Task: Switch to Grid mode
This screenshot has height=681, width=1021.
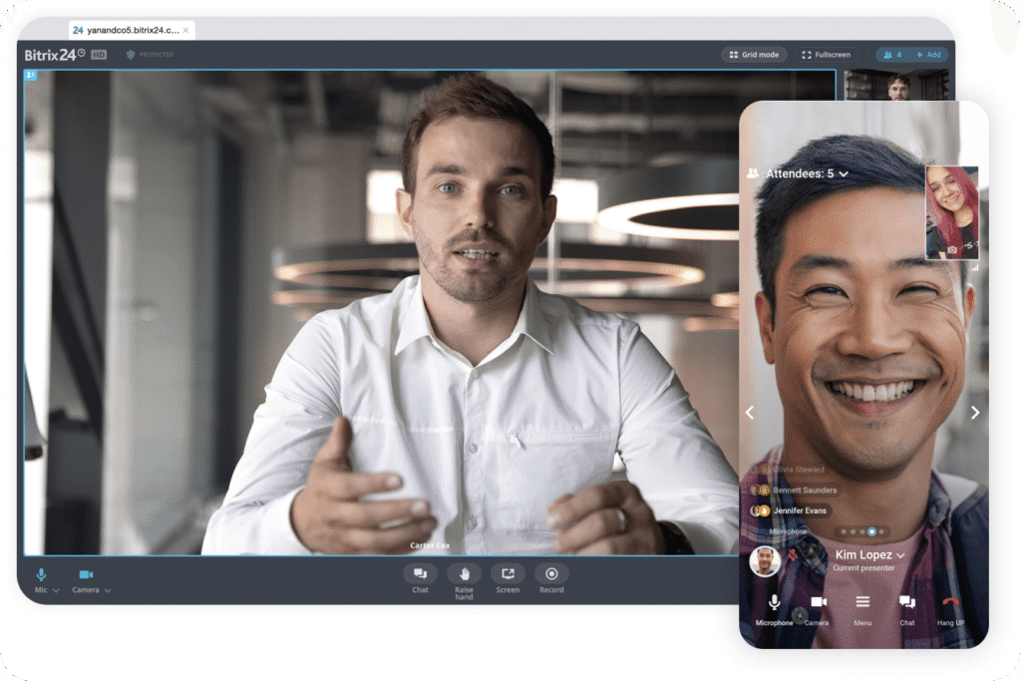Action: pyautogui.click(x=754, y=55)
